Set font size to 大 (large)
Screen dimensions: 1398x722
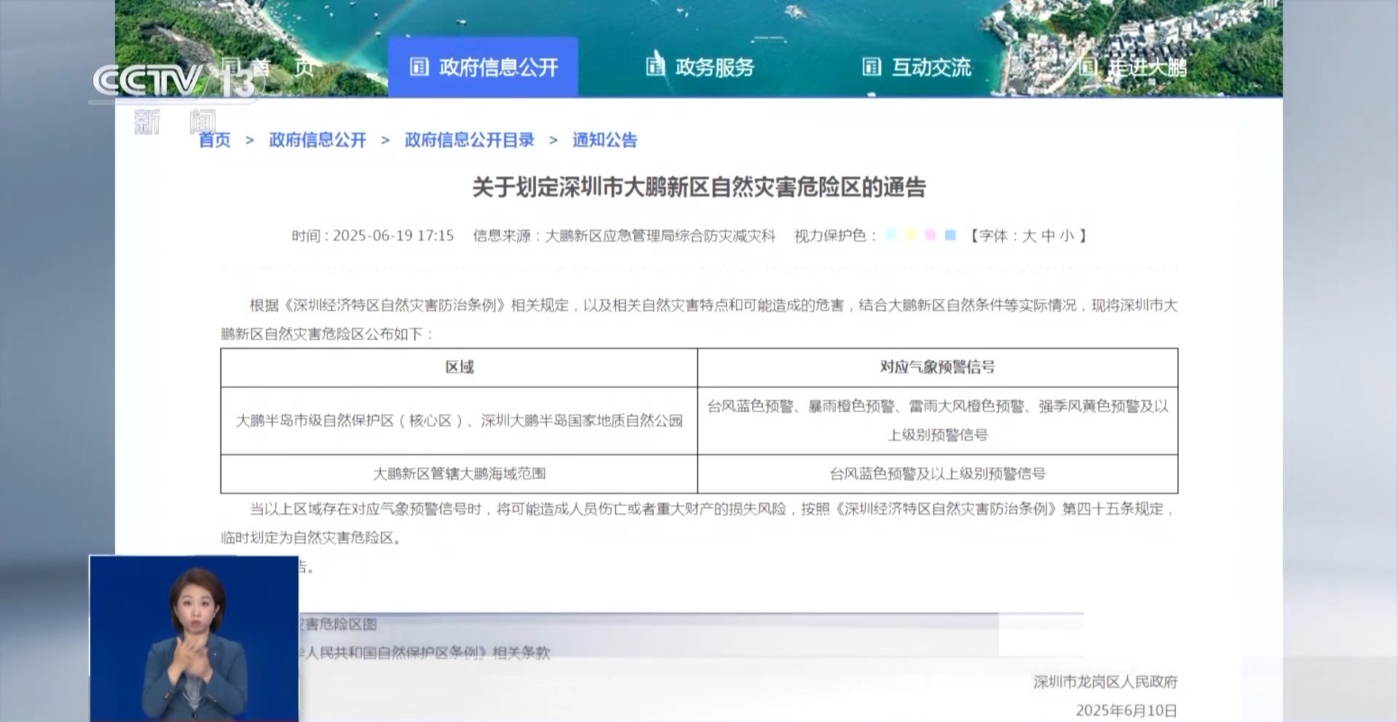click(1029, 236)
